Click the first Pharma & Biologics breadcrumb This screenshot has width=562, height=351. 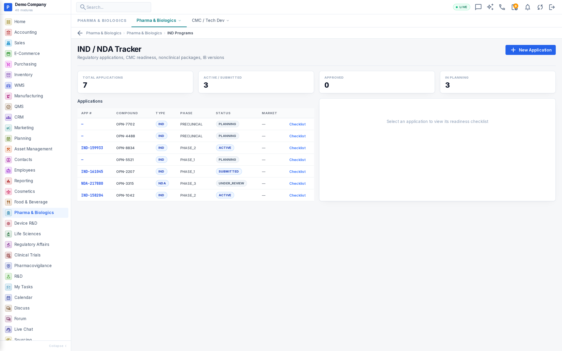pos(104,33)
